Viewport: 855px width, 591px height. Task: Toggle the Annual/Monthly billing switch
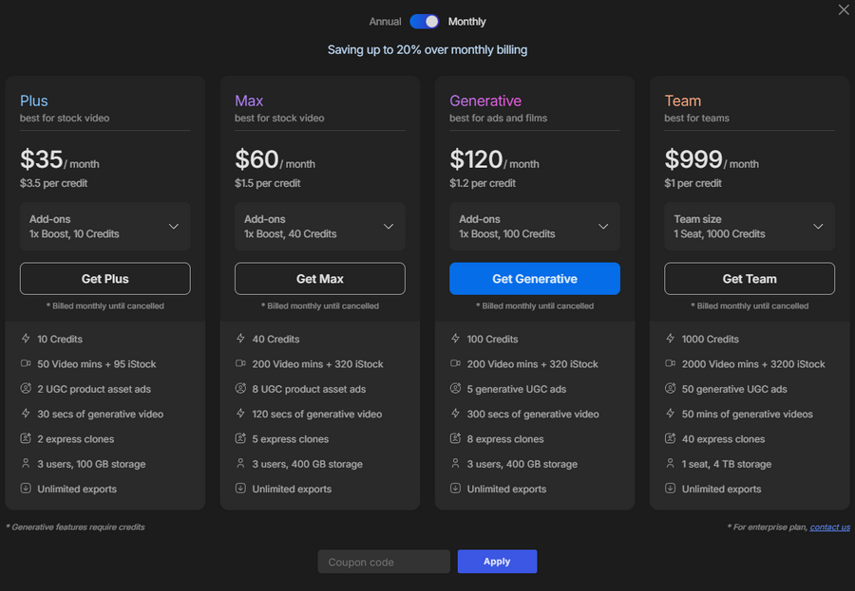point(425,21)
